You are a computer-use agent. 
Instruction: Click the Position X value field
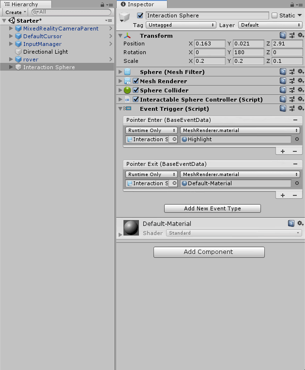point(210,44)
